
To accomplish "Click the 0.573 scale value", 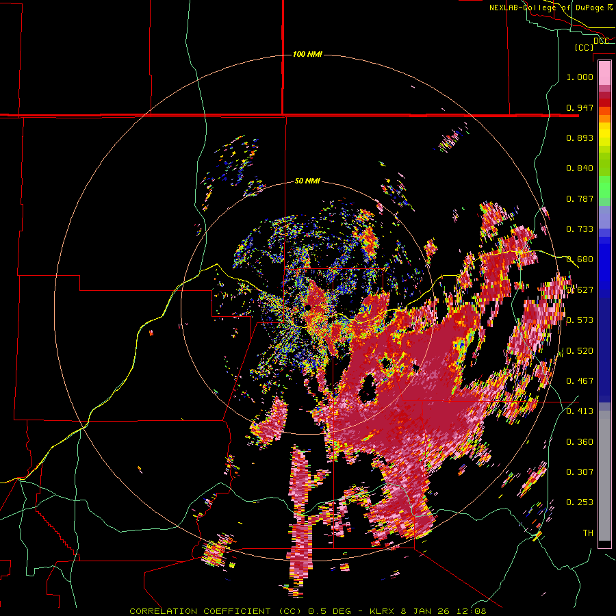I will point(580,320).
